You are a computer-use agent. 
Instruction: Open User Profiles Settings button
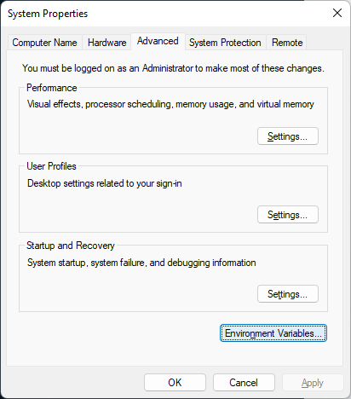288,215
